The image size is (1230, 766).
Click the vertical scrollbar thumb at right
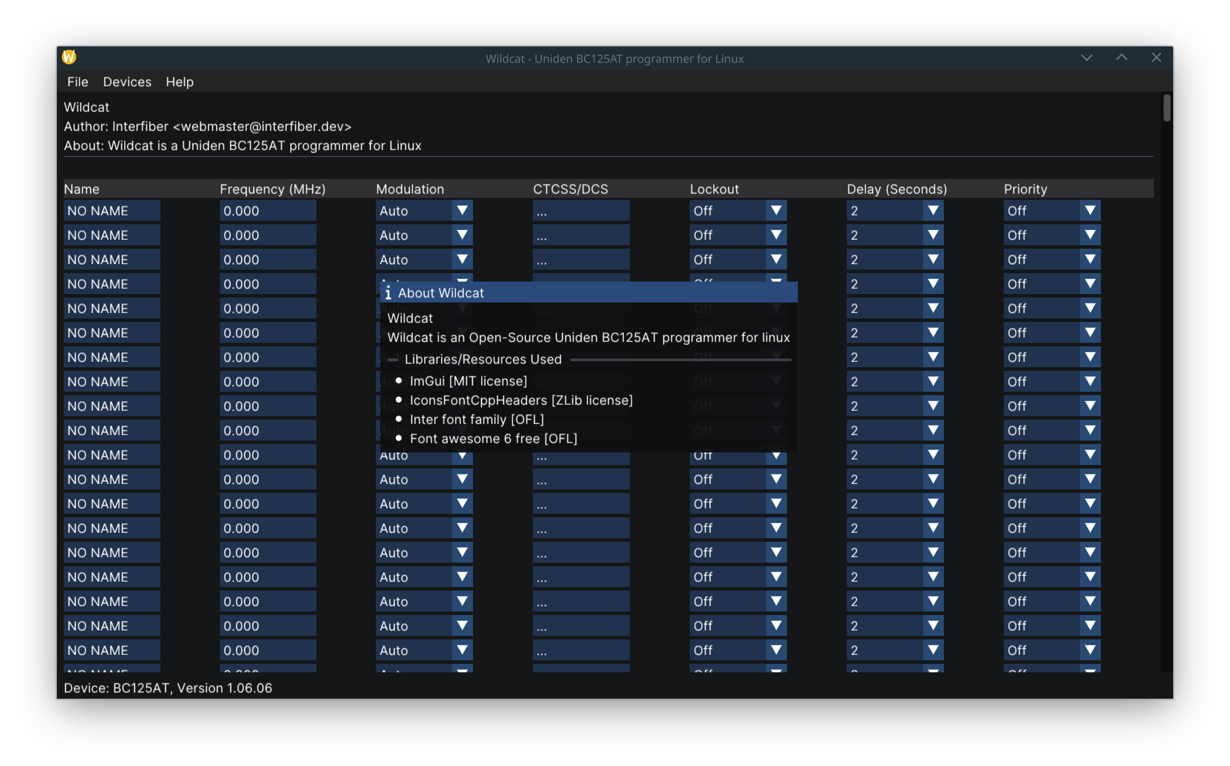tap(1167, 108)
